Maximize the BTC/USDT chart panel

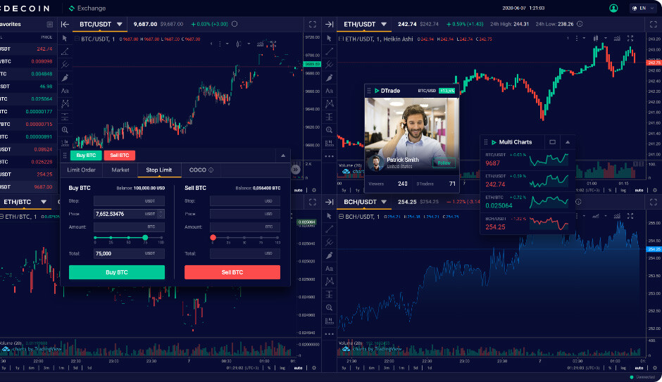313,25
